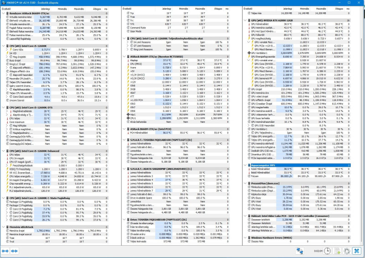Start logging with document plus icon
Screen dimensions: 365x258
coord(337,251)
